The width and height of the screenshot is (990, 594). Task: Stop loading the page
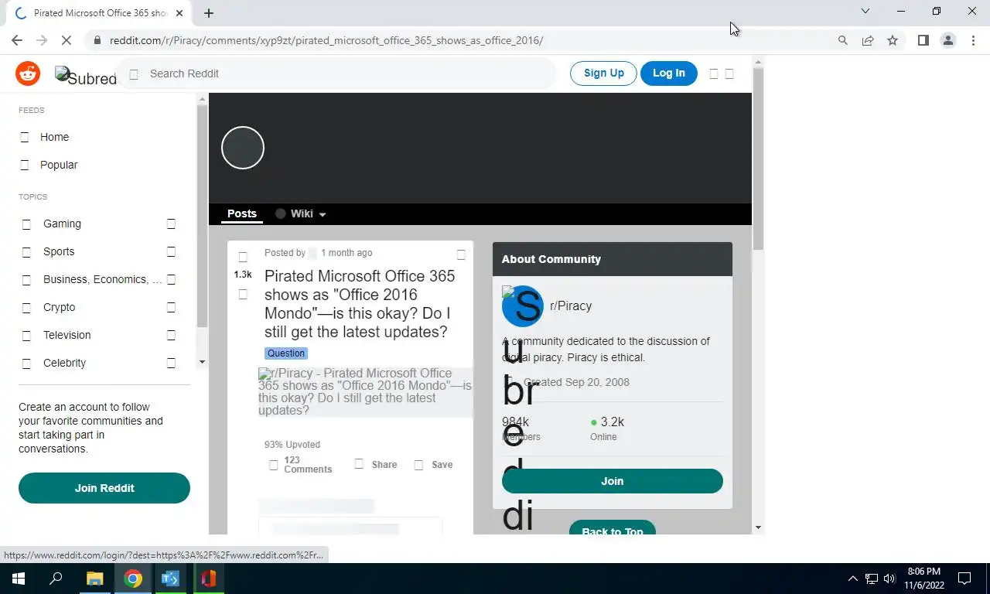tap(67, 40)
